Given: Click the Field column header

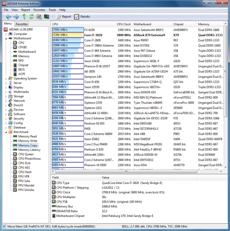Looking at the screenshot, I should pos(76,178).
